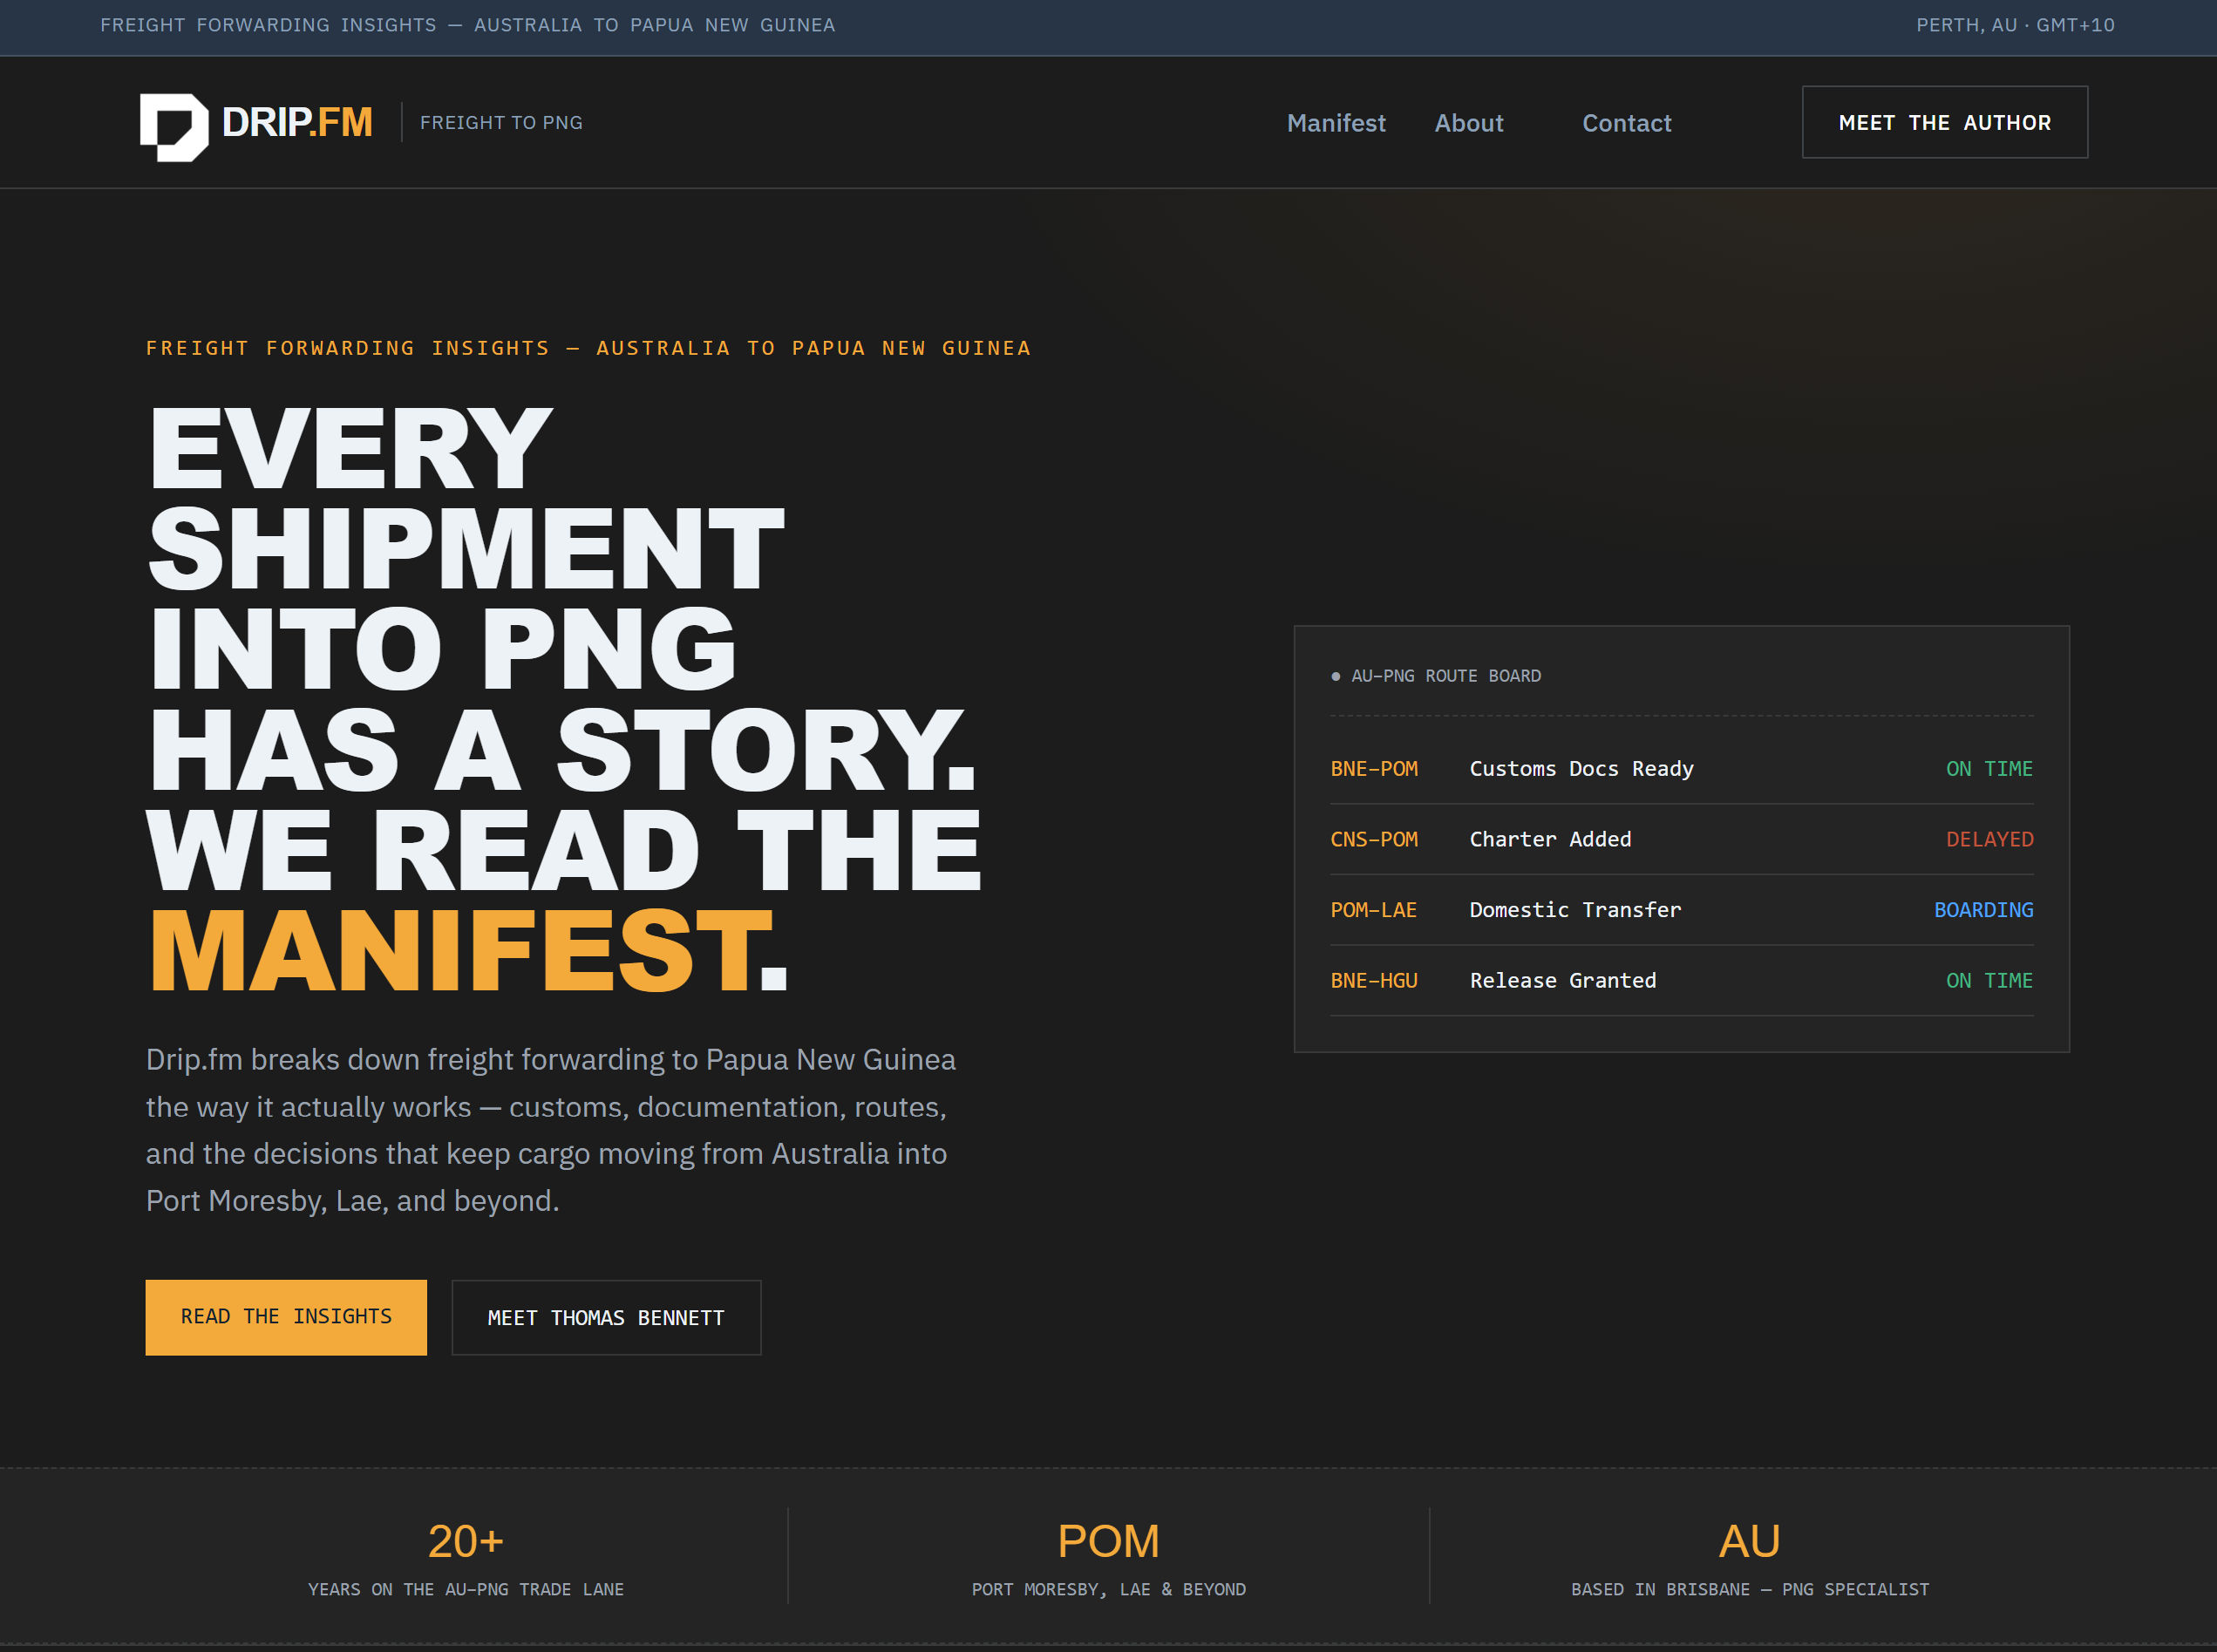Click the Meet Thomas Bennett button
The width and height of the screenshot is (2217, 1652).
click(606, 1318)
